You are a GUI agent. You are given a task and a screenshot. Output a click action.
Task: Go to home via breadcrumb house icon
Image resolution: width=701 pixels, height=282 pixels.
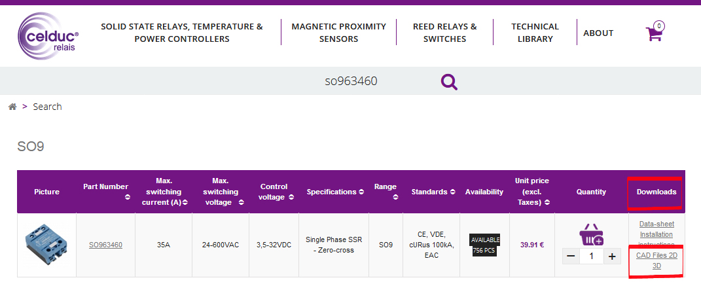click(x=12, y=107)
